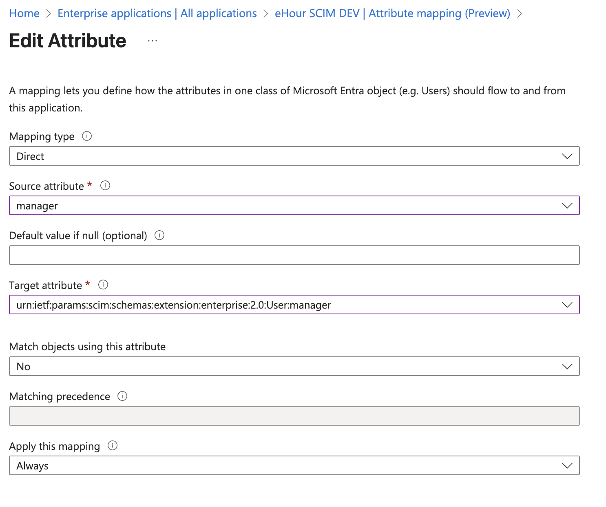Viewport: 606px width, 507px height.
Task: Click the Source attribute info icon
Action: 105,186
